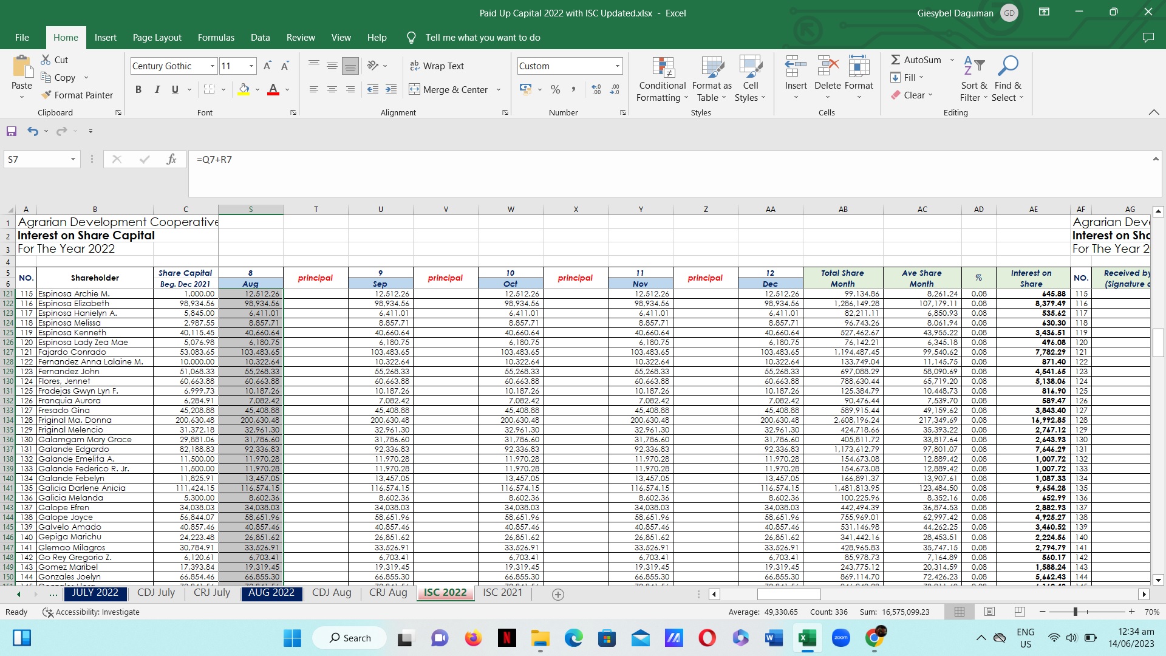This screenshot has height=656, width=1166.
Task: Click the Save icon in quick access toolbar
Action: coord(12,131)
